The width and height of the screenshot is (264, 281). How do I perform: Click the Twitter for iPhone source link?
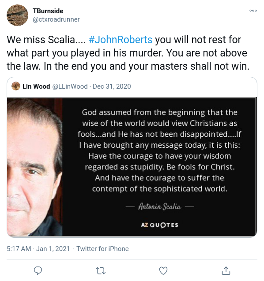click(x=102, y=249)
